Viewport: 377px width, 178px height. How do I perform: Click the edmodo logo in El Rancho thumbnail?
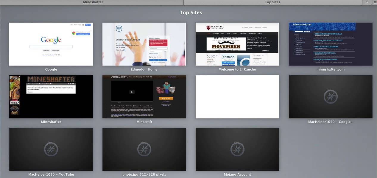point(228,57)
